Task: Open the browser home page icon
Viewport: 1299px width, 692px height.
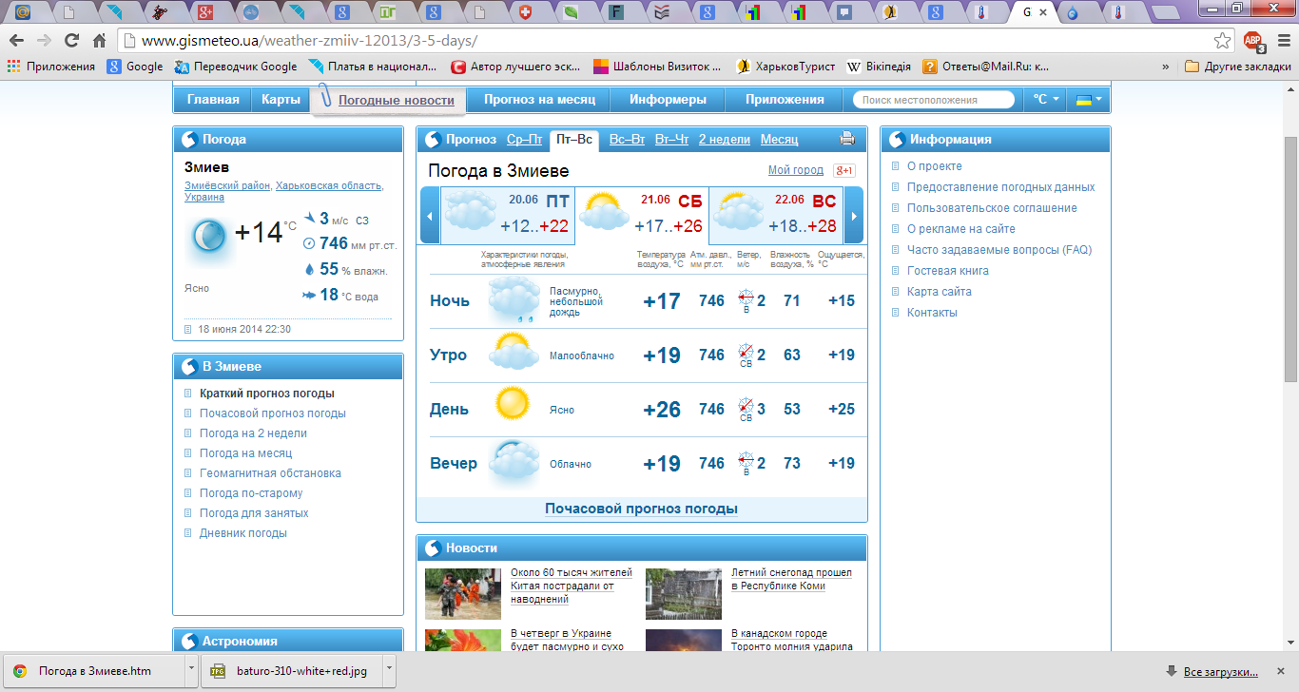Action: point(99,41)
